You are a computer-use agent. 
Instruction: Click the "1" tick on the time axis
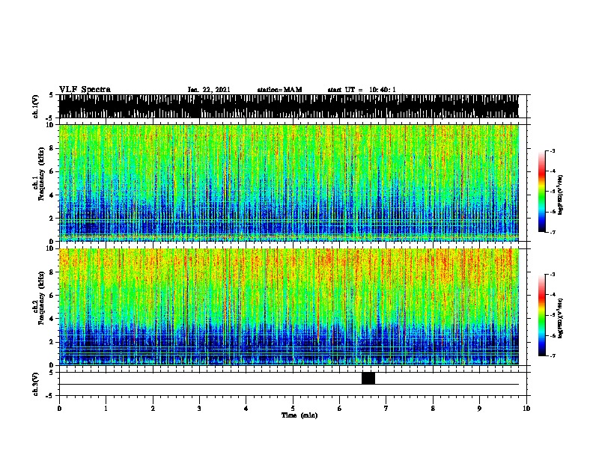(x=106, y=409)
